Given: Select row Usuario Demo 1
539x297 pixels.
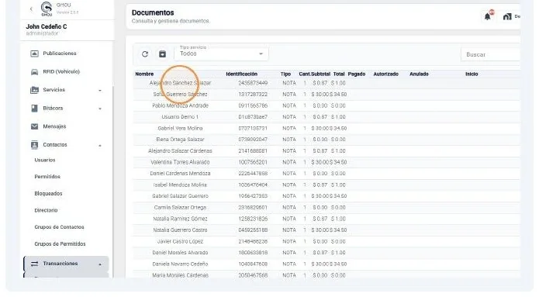Looking at the screenshot, I should point(327,117).
